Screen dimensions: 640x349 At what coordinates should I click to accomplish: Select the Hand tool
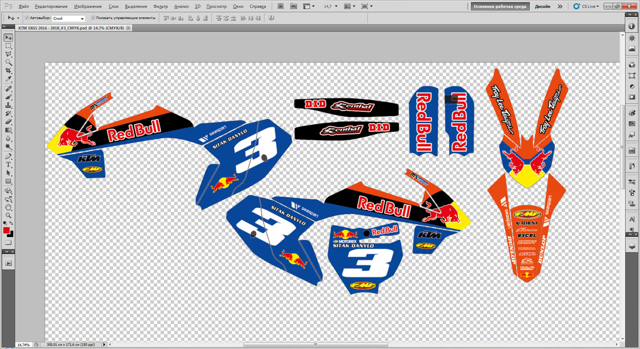click(x=8, y=207)
